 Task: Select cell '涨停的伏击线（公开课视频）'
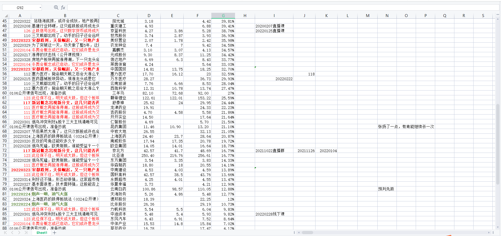65,55
